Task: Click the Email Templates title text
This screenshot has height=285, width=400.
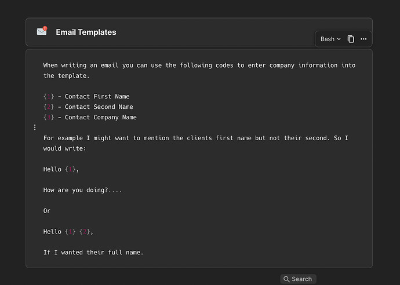Action: pos(86,32)
